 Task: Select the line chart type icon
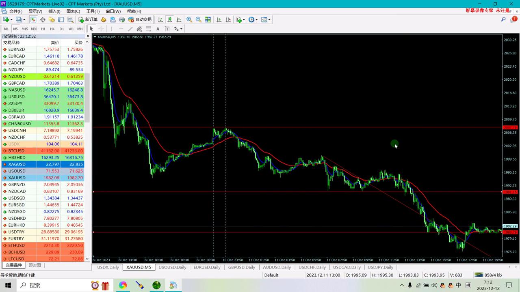point(179,19)
